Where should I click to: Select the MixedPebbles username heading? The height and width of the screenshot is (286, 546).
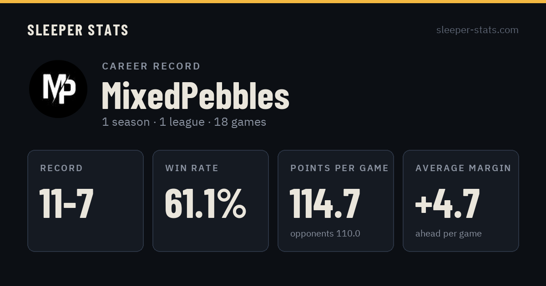click(x=196, y=96)
